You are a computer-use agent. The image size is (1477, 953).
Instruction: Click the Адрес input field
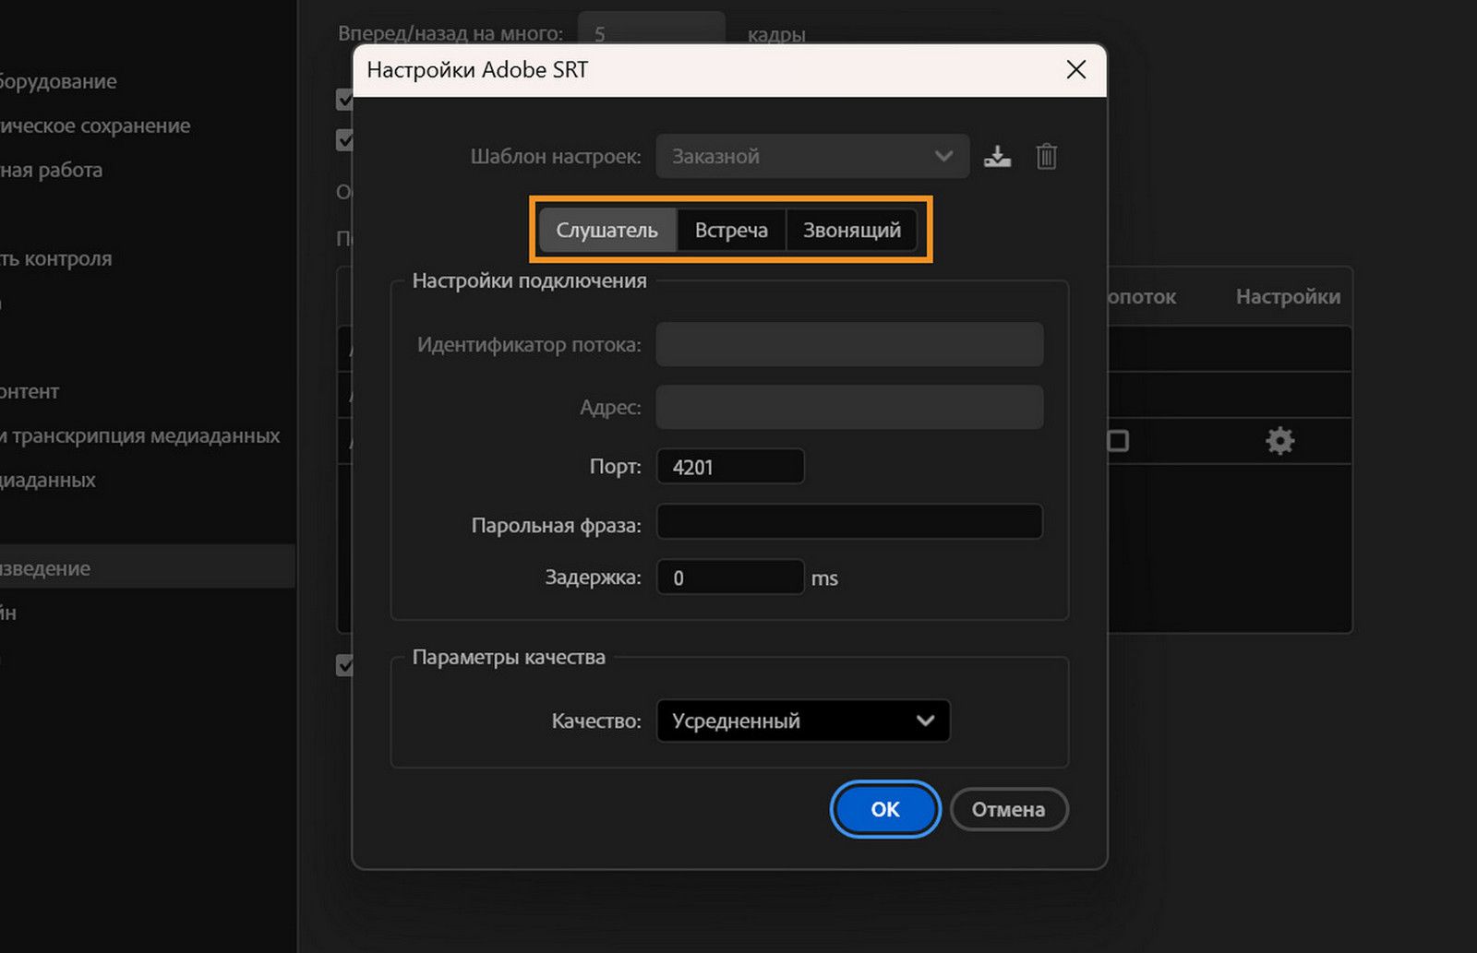click(849, 408)
